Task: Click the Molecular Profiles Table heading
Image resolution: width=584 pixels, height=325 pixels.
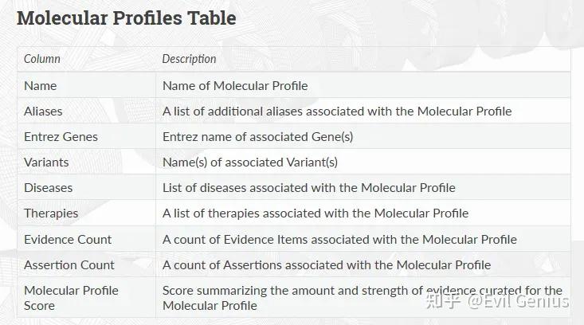Action: [x=126, y=18]
